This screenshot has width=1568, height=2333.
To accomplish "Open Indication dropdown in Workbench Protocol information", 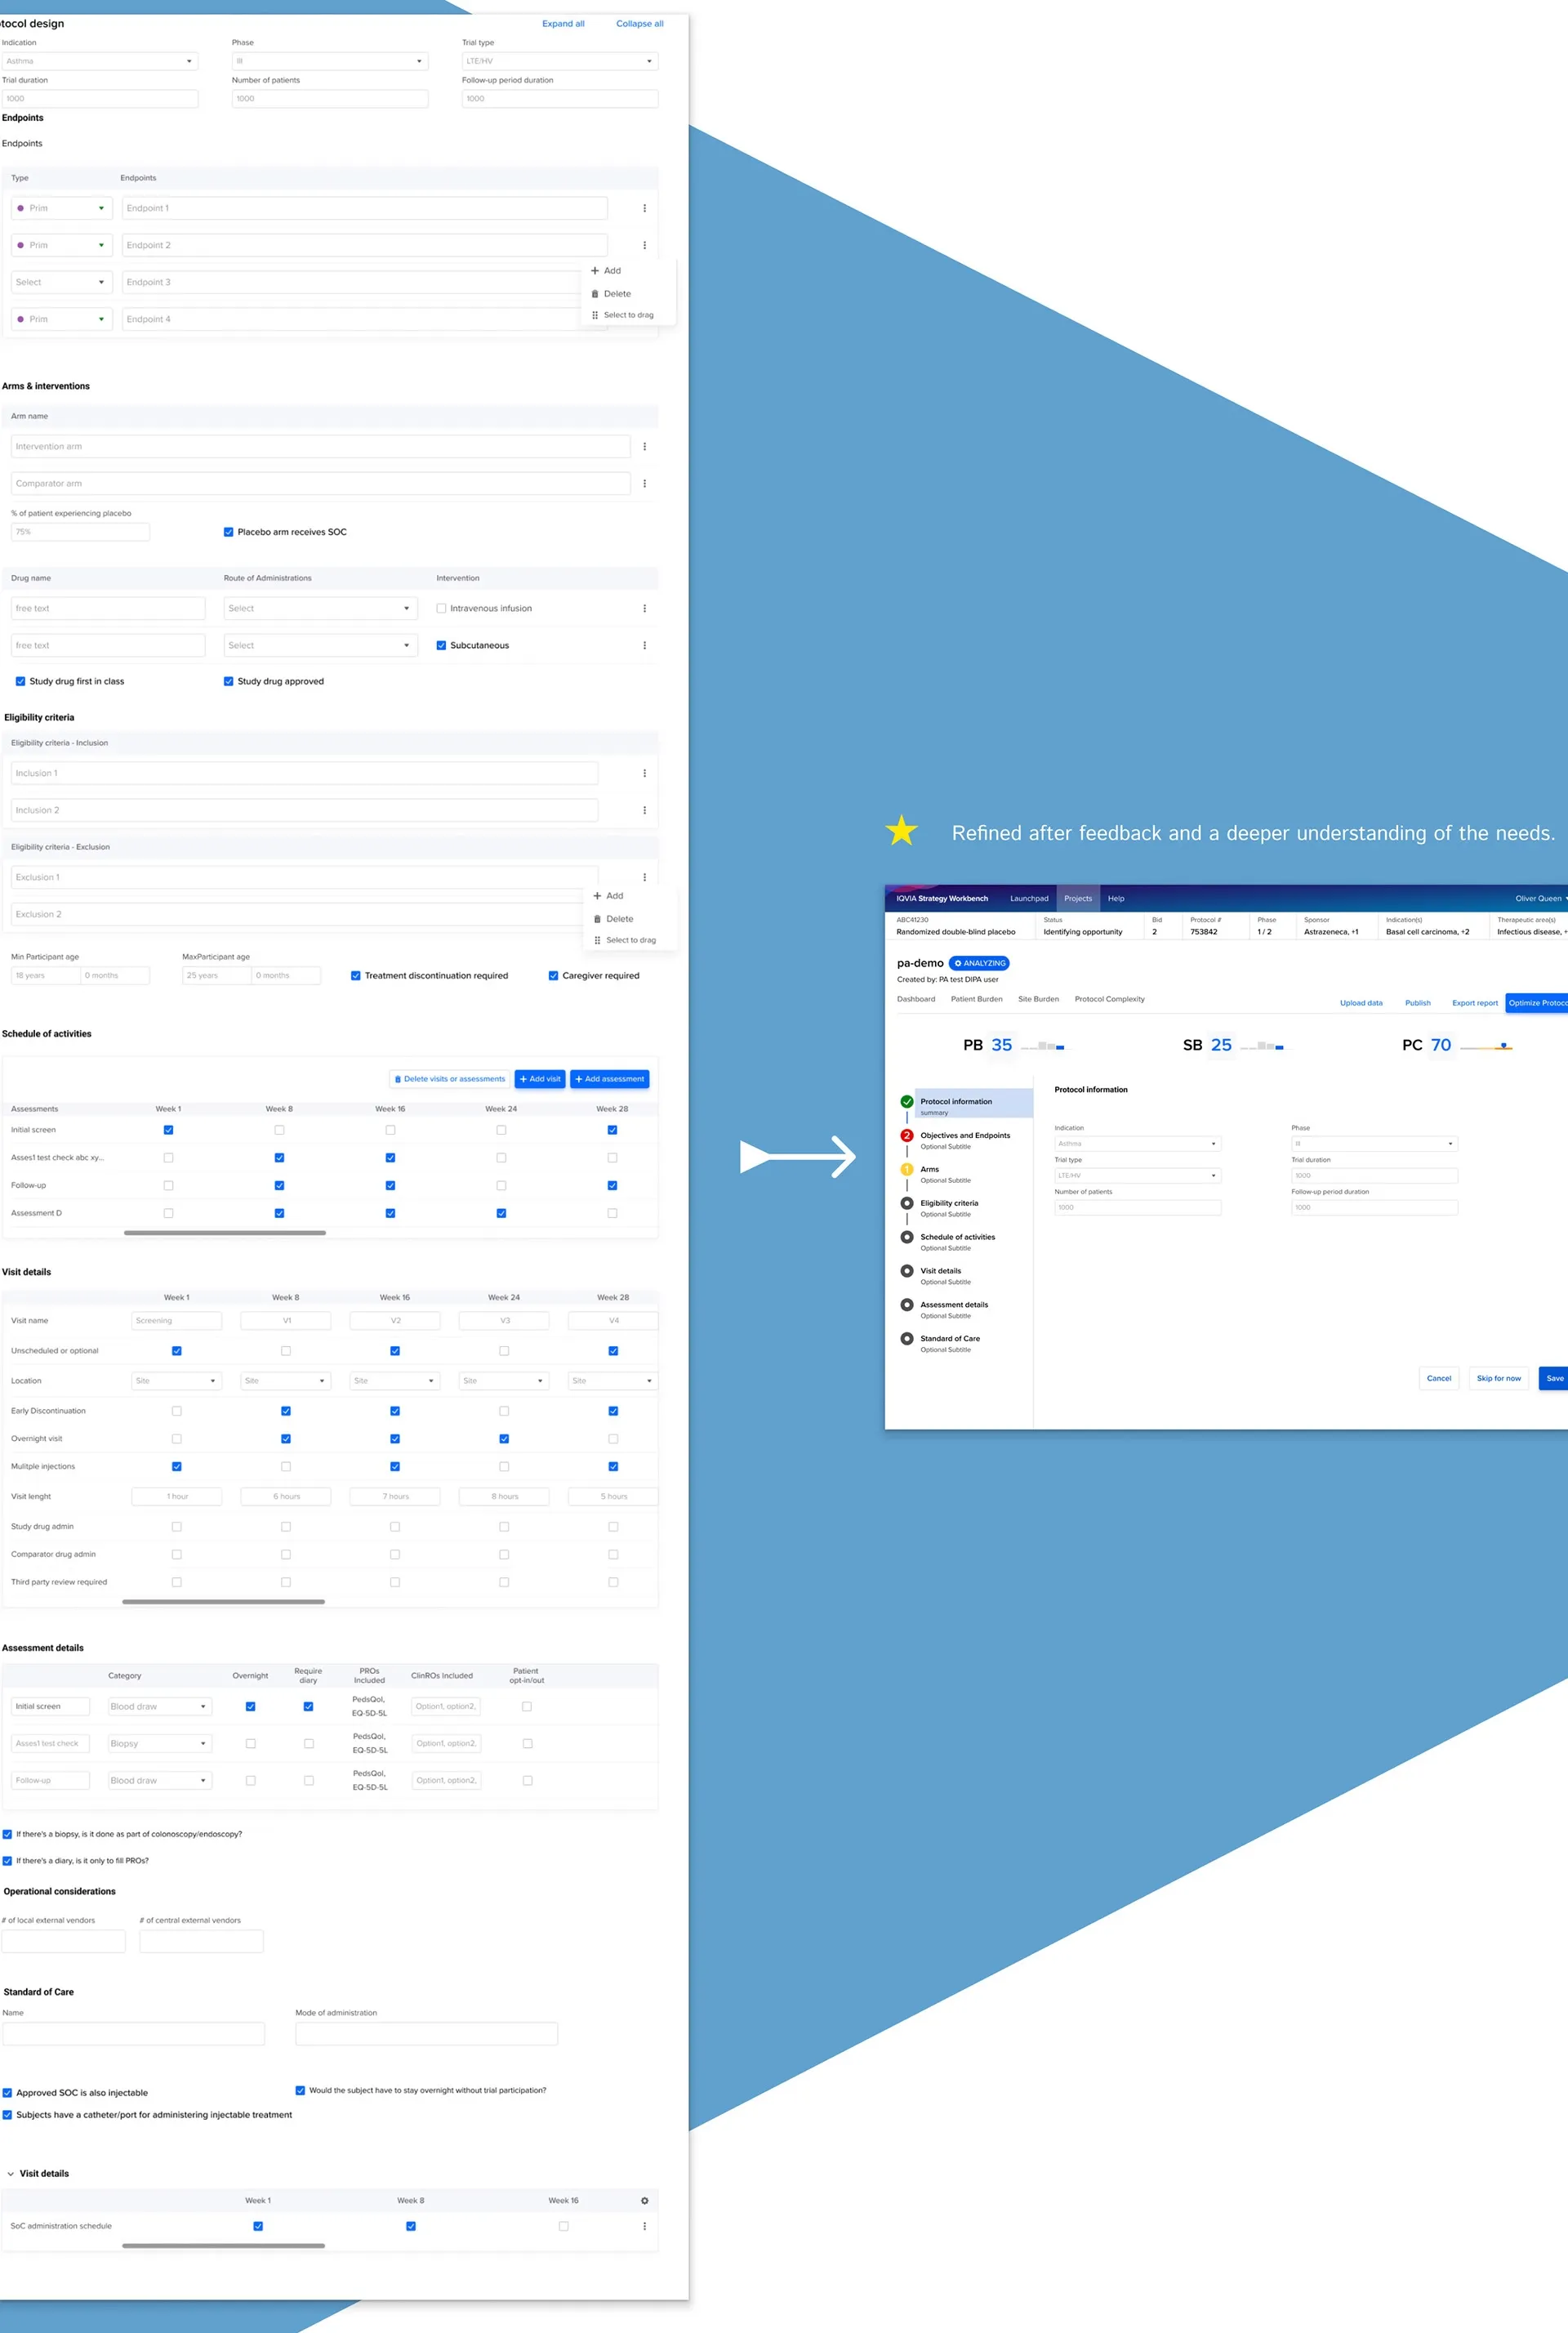I will [1137, 1143].
